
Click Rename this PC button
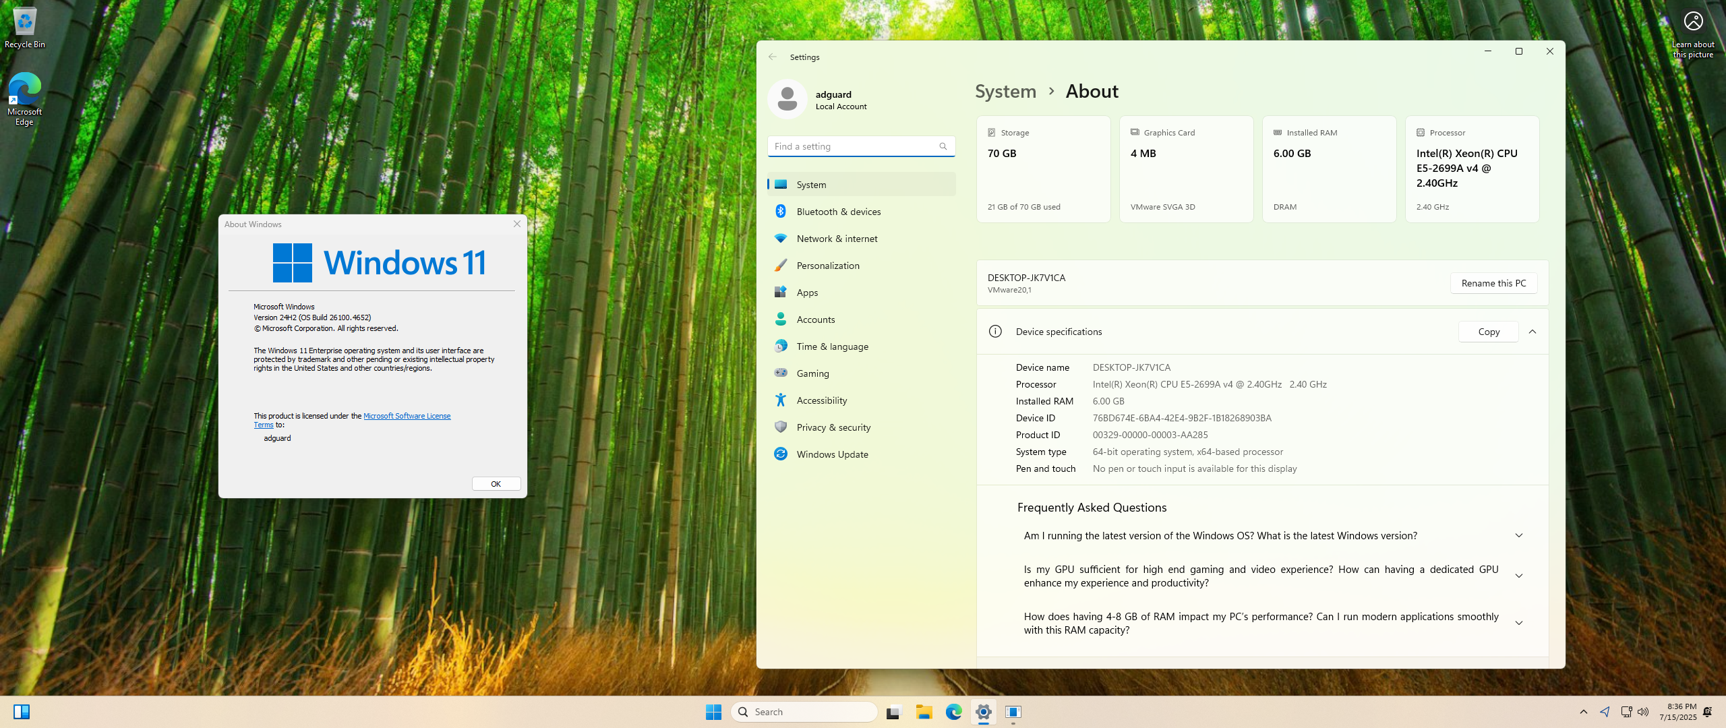(x=1493, y=283)
